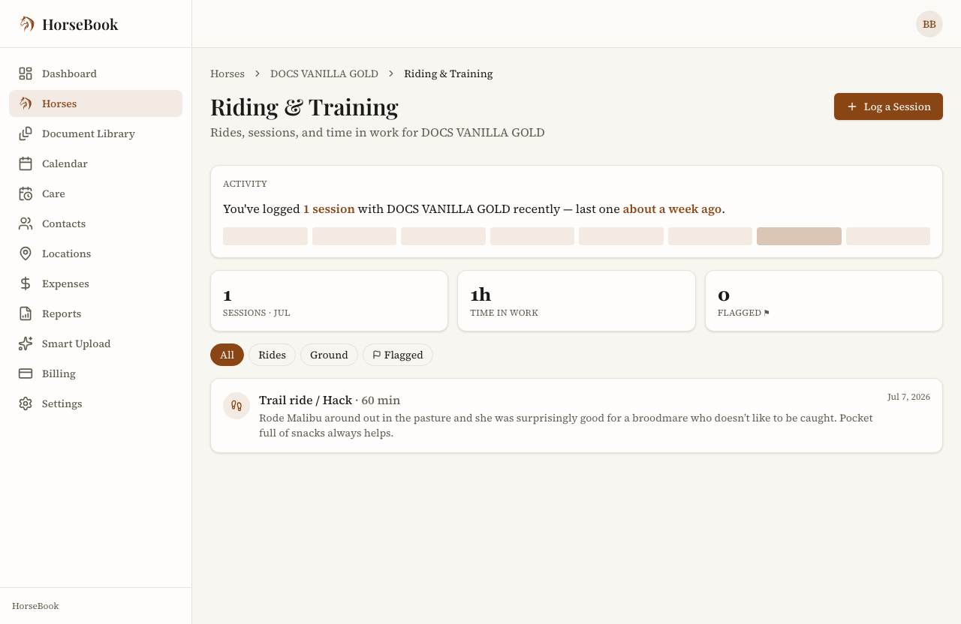
Task: Click the Log a Session button
Action: coord(888,106)
